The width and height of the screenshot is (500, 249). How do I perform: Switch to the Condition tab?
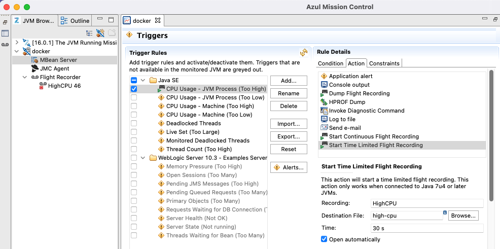point(331,63)
